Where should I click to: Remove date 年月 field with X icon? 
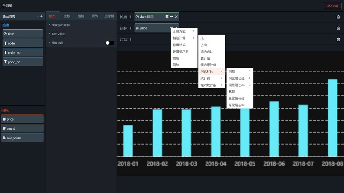[x=176, y=17]
